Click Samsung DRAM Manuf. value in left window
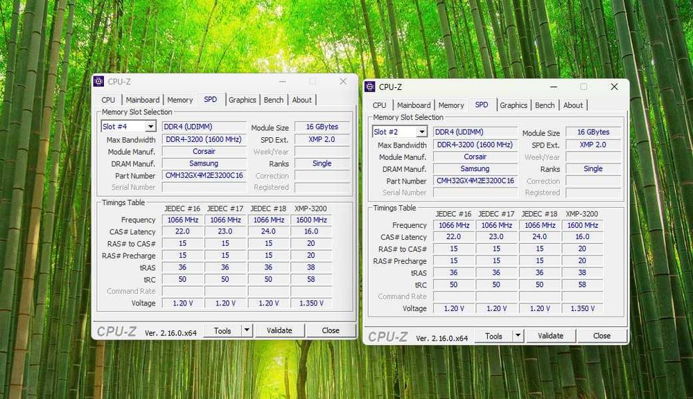 (x=204, y=163)
